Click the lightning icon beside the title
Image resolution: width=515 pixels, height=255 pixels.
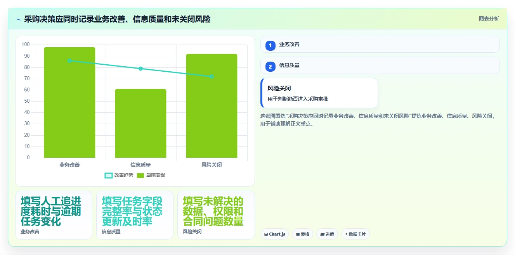(x=18, y=19)
